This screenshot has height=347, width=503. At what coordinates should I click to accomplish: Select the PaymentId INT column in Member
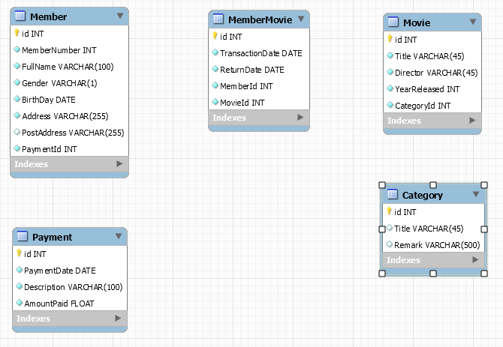pyautogui.click(x=50, y=149)
